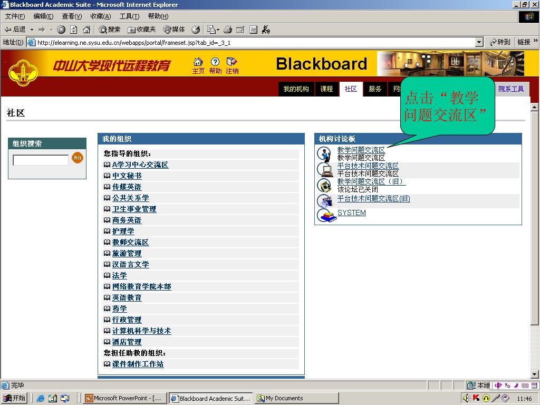The width and height of the screenshot is (540, 405).
Task: Switch to the 院系工具 tab
Action: tap(511, 89)
